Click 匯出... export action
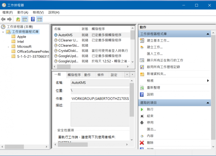This screenshot has width=216, height=156. (151, 129)
